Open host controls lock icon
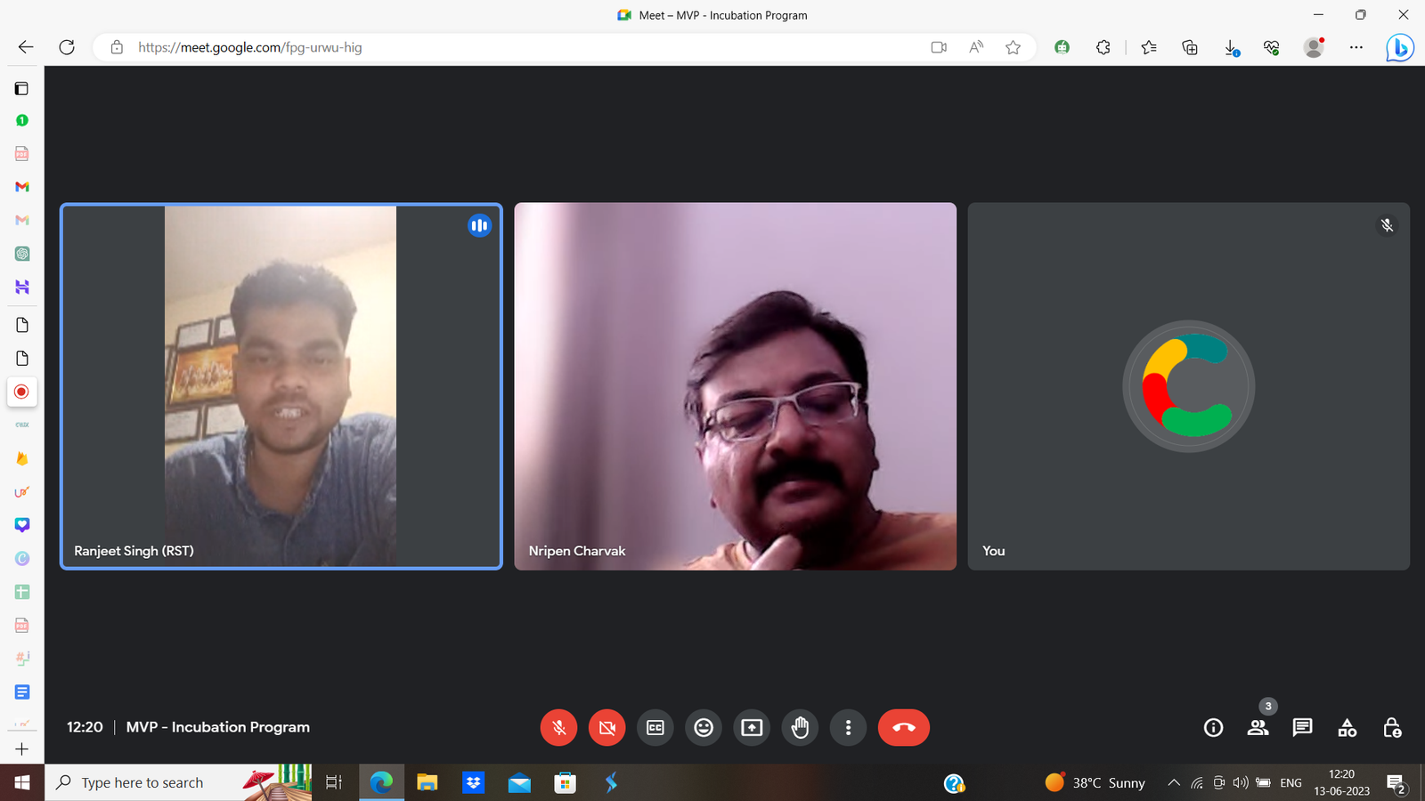The height and width of the screenshot is (801, 1425). click(x=1392, y=727)
